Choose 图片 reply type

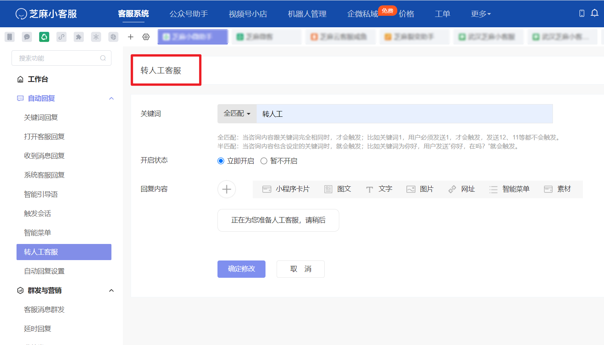[420, 189]
